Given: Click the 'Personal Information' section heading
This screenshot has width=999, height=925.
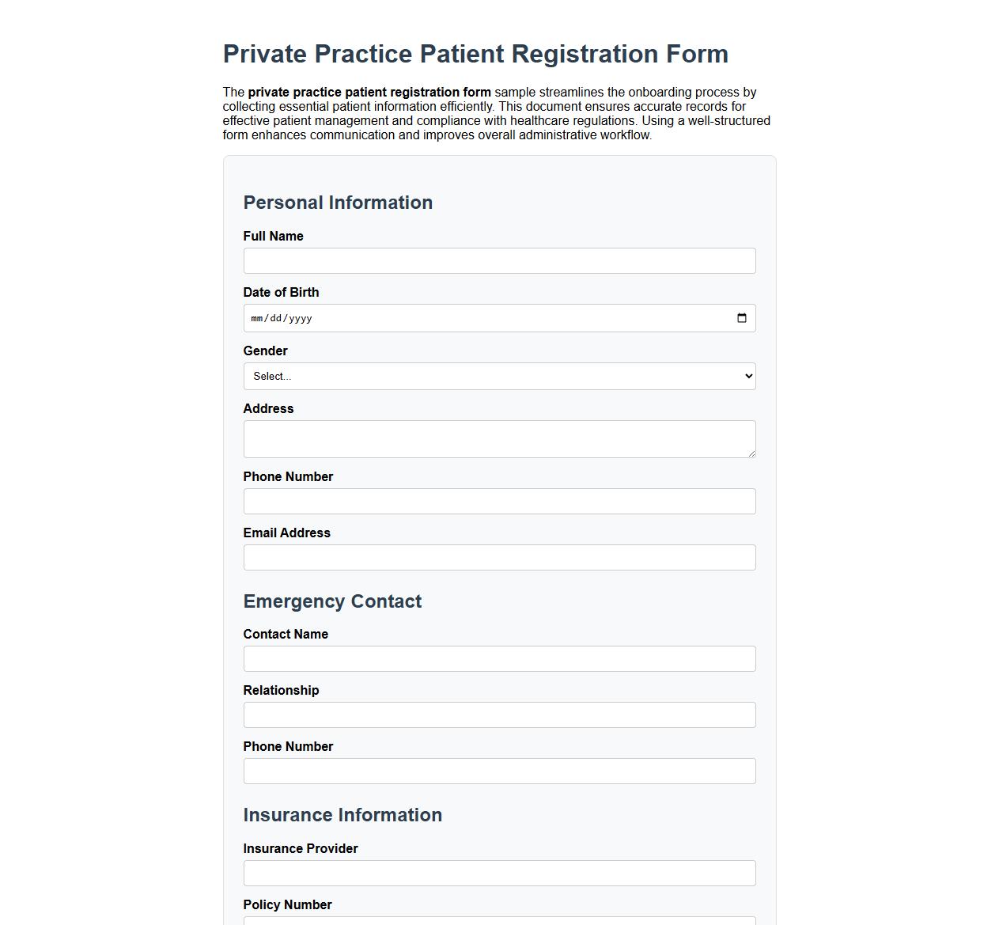Looking at the screenshot, I should 338,203.
